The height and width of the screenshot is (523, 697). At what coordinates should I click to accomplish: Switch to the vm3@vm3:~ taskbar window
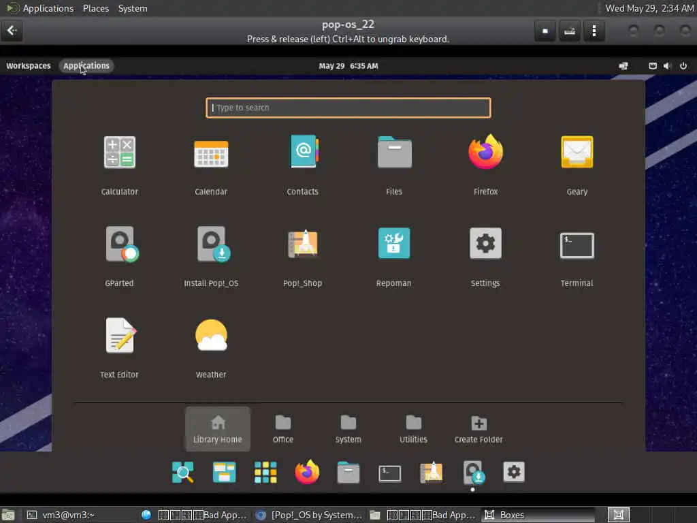[80, 515]
